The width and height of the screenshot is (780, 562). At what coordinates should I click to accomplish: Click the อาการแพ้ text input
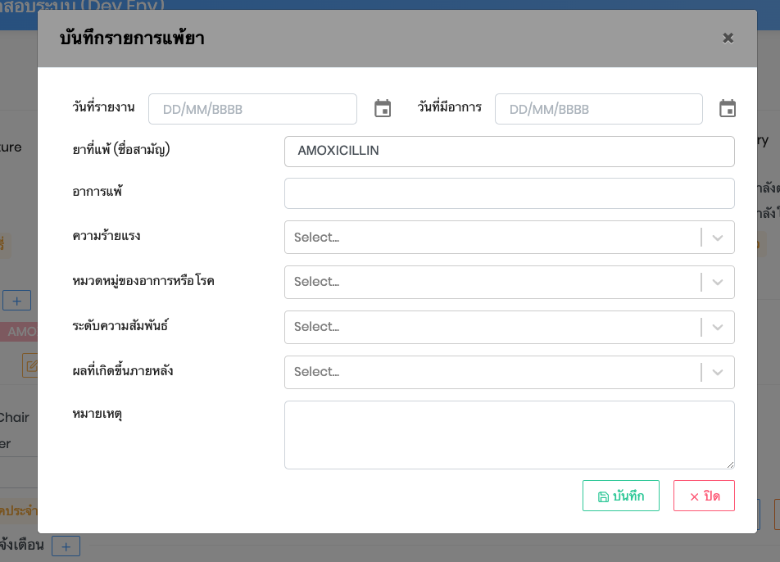tap(509, 193)
